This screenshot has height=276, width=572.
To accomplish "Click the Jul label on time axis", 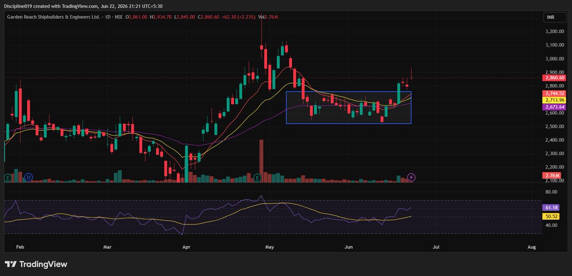I will pos(436,247).
